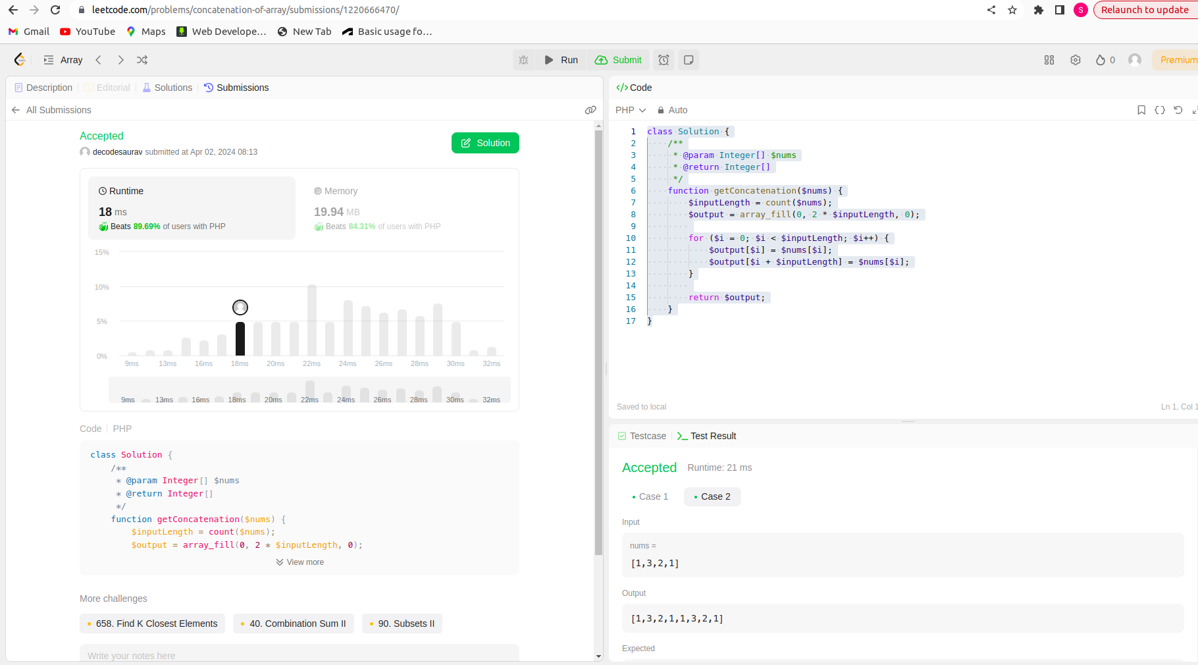
Task: Click the 658. Find K Closest Elements challenge
Action: (152, 624)
